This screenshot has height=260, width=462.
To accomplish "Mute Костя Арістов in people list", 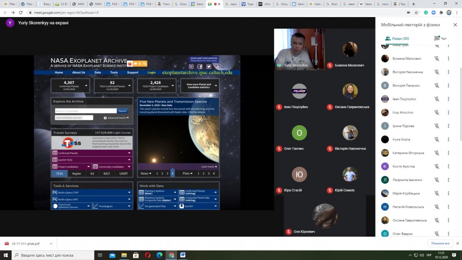I will (437, 166).
